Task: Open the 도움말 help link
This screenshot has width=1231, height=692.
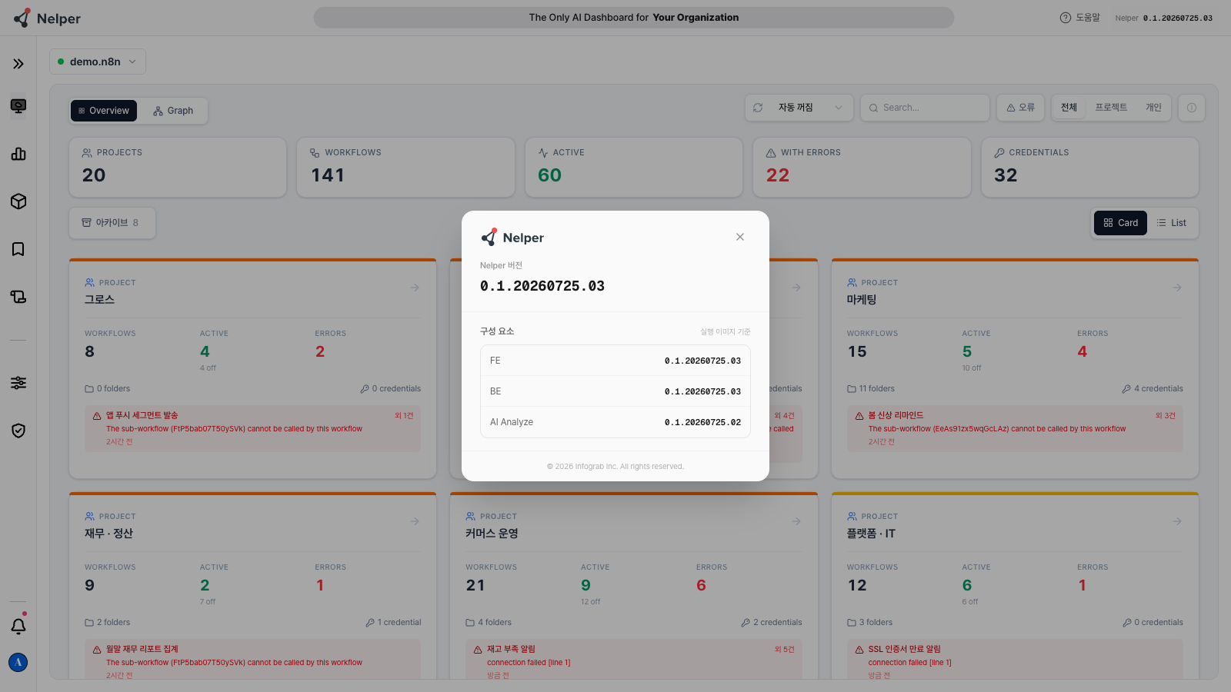Action: pyautogui.click(x=1080, y=18)
